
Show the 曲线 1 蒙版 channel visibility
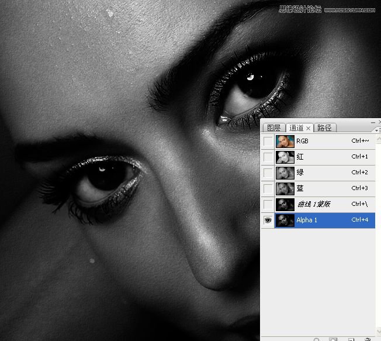point(268,204)
